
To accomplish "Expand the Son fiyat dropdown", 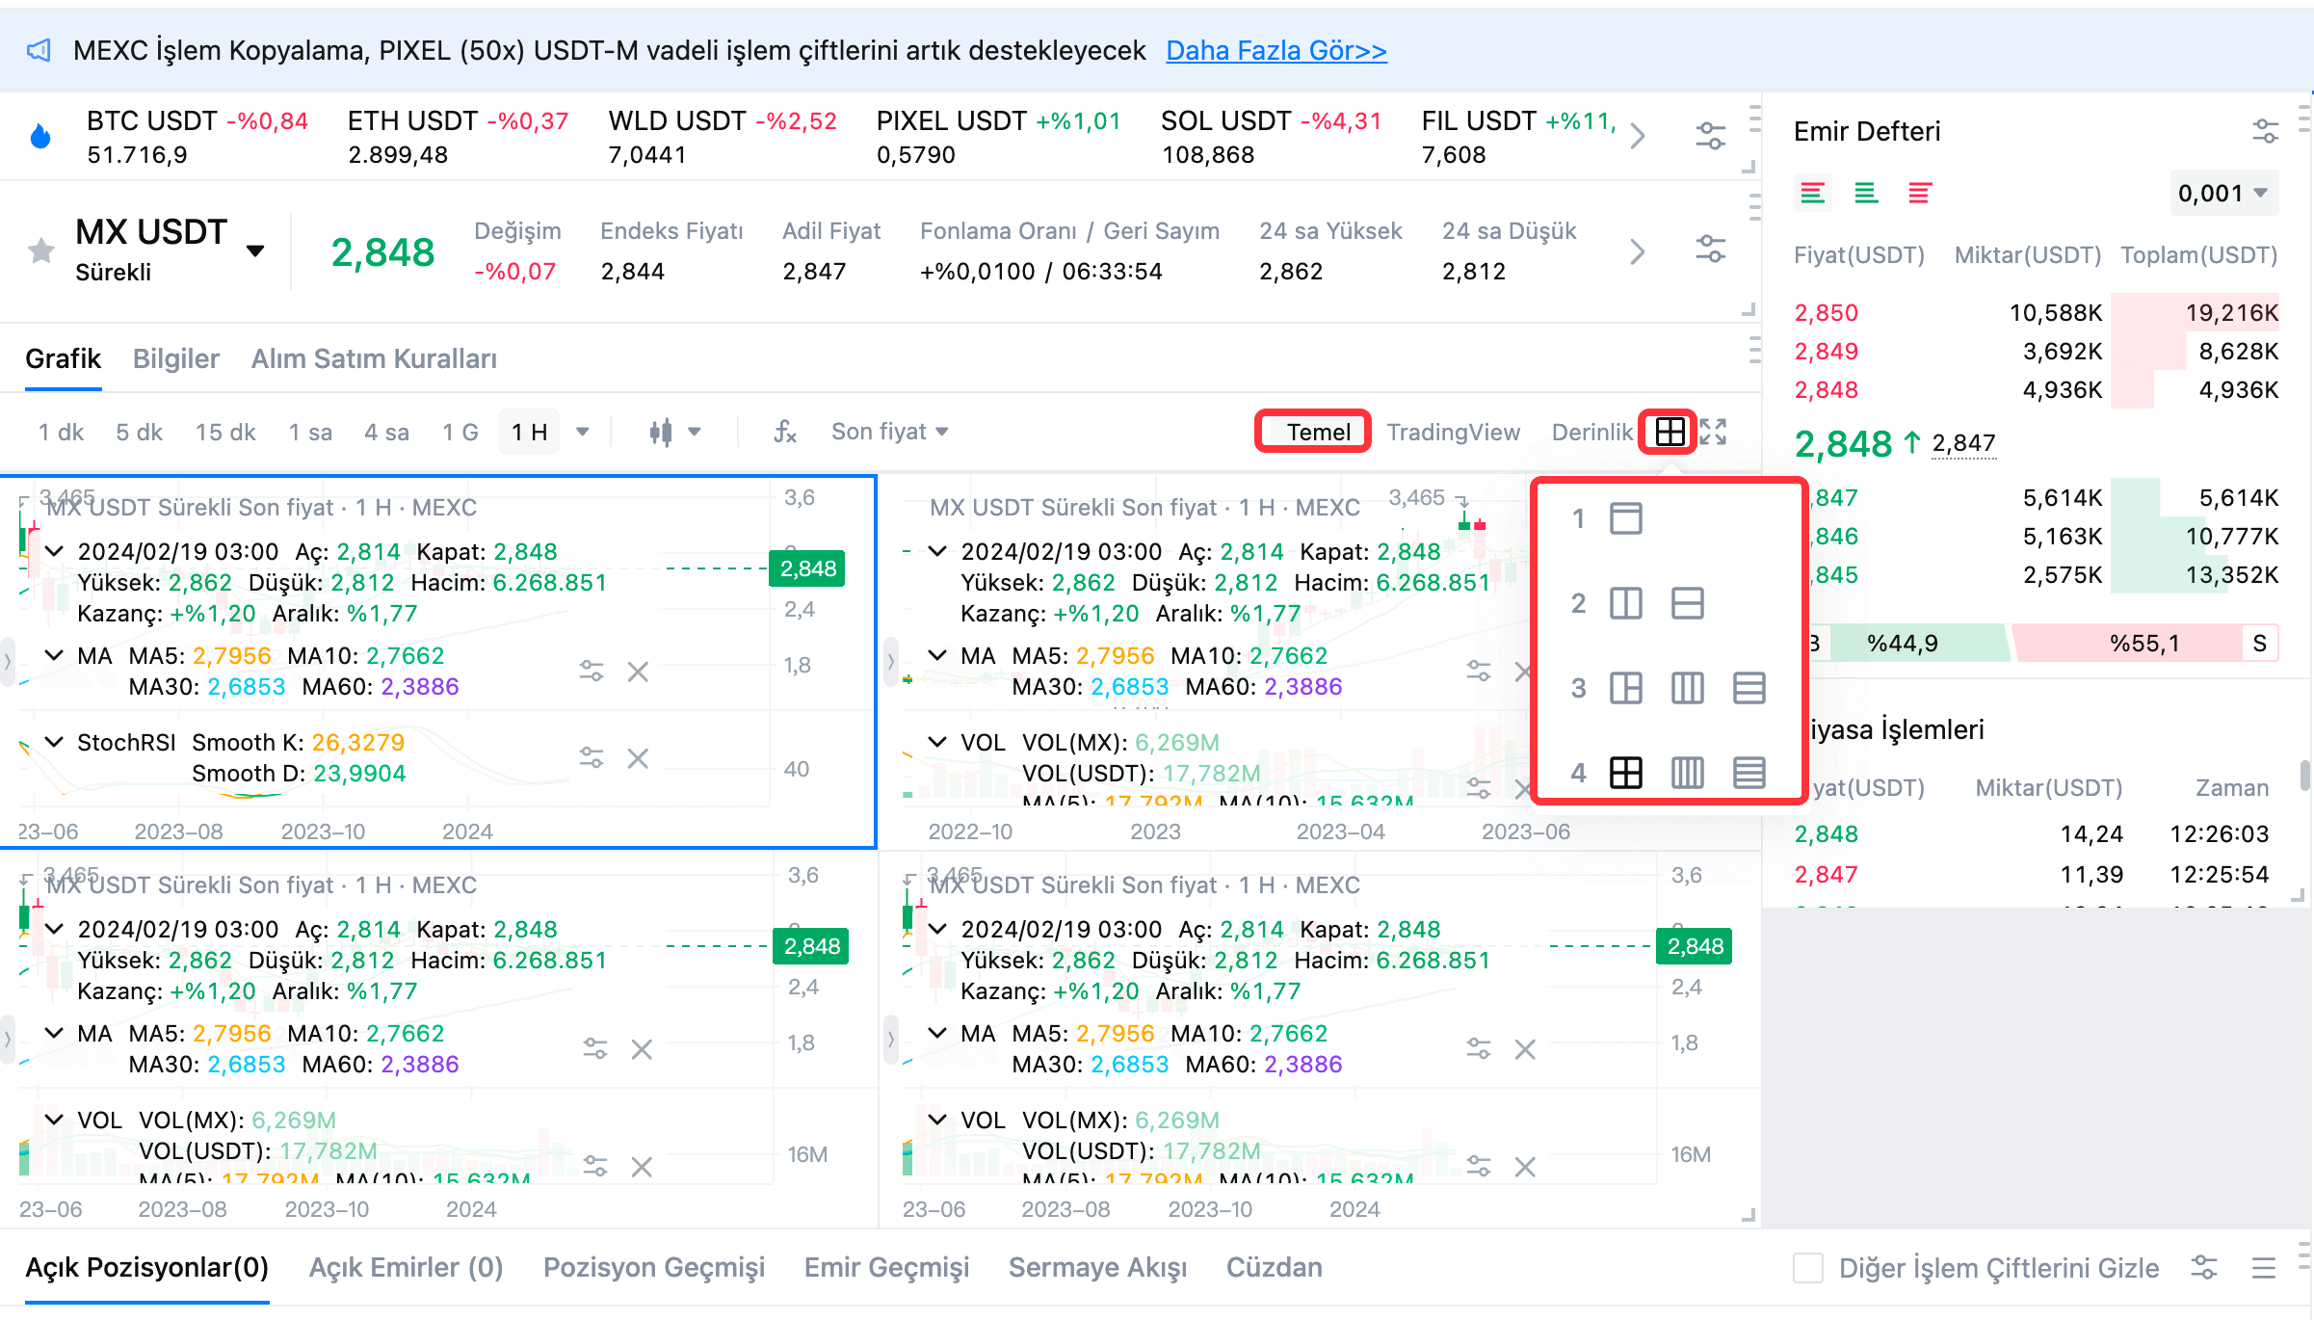I will [x=889, y=432].
